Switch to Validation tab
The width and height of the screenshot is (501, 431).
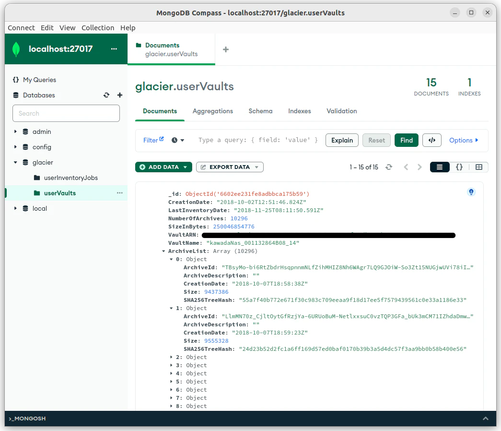coord(341,111)
